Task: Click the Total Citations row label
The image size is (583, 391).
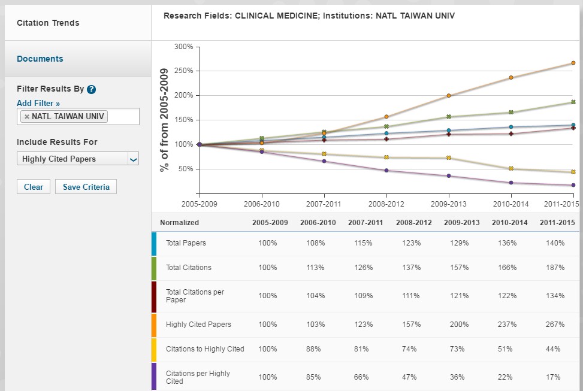Action: [x=189, y=268]
